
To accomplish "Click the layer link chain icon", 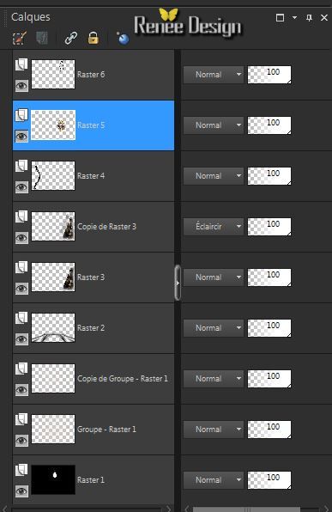I will pyautogui.click(x=70, y=38).
